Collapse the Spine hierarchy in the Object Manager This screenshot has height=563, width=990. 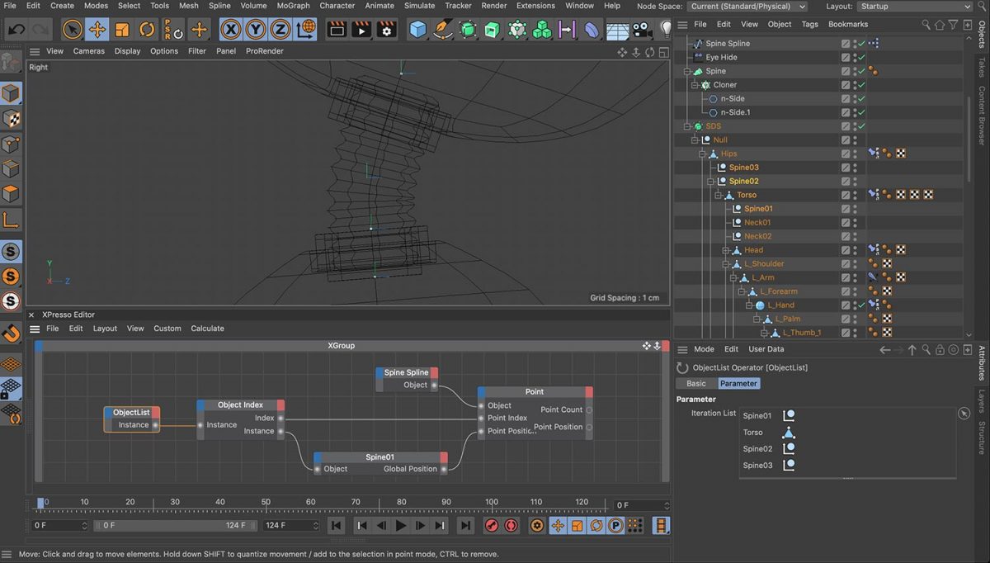[x=687, y=70]
